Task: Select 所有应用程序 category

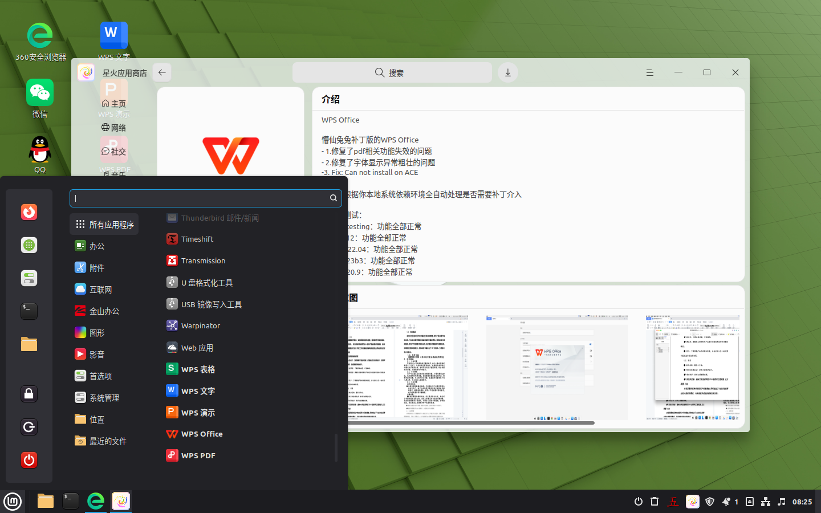Action: [x=104, y=225]
